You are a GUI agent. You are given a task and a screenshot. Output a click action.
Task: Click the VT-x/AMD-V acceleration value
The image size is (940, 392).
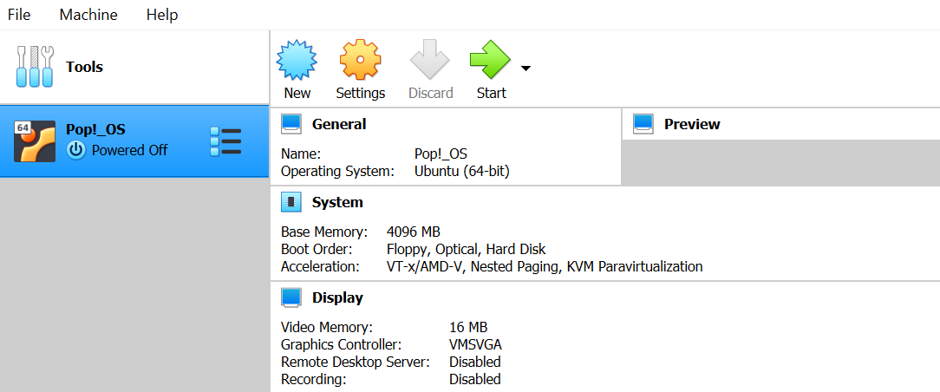click(x=545, y=266)
